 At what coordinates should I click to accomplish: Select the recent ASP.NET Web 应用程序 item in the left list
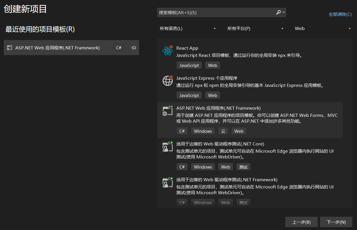[x=58, y=48]
